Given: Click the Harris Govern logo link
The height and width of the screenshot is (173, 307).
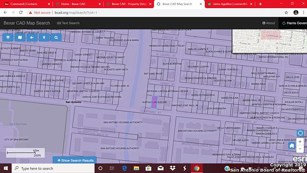Looking at the screenshot, I should click(x=294, y=23).
